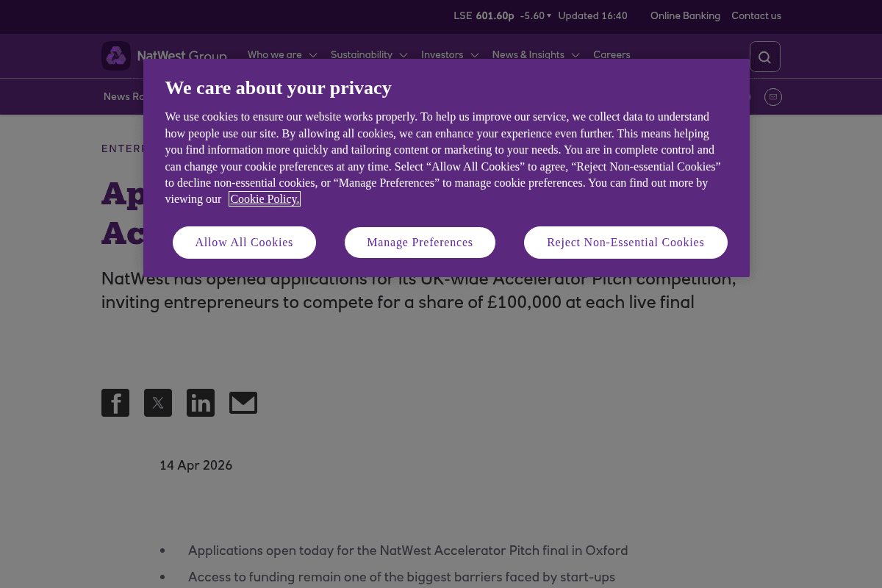Open the LSE share price dropdown arrow
Viewport: 882px width, 588px height.
click(548, 15)
